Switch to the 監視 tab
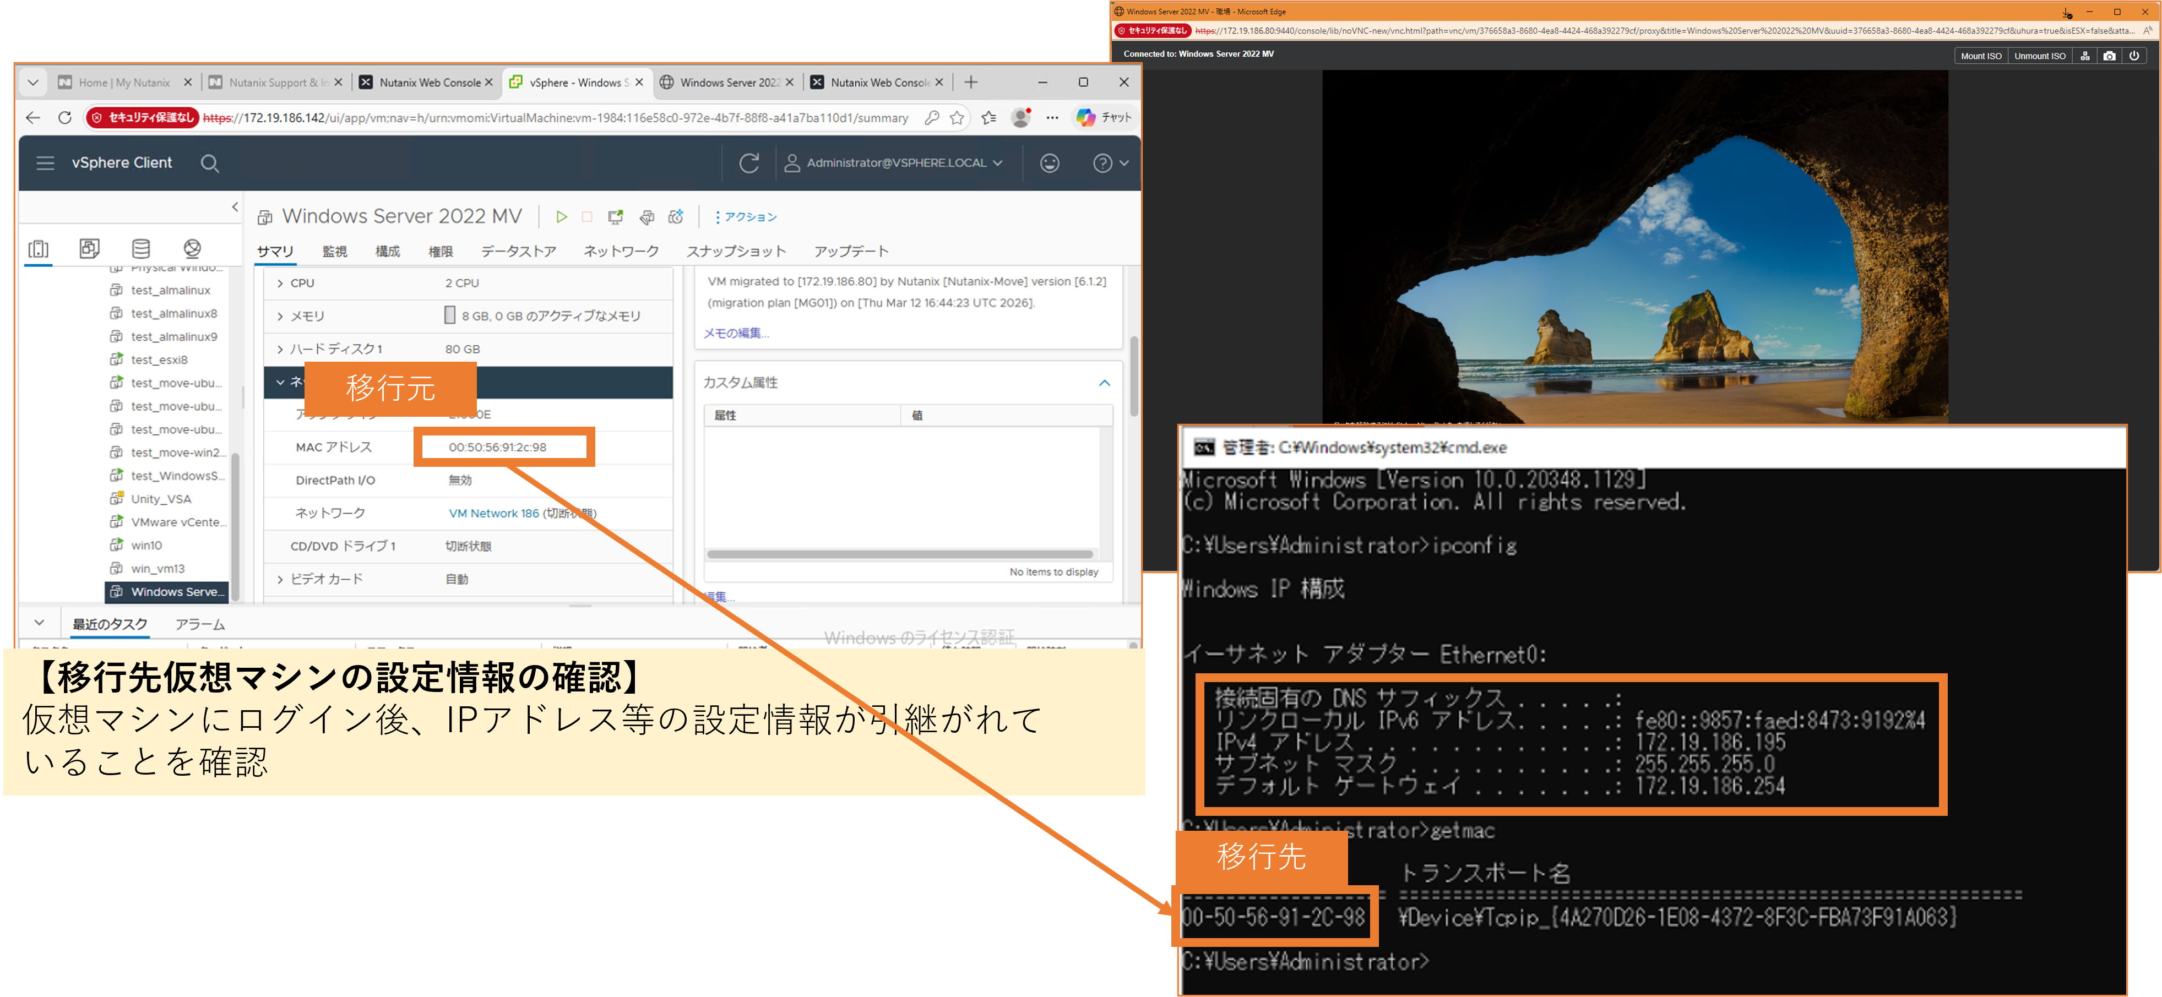This screenshot has width=2162, height=997. tap(334, 252)
